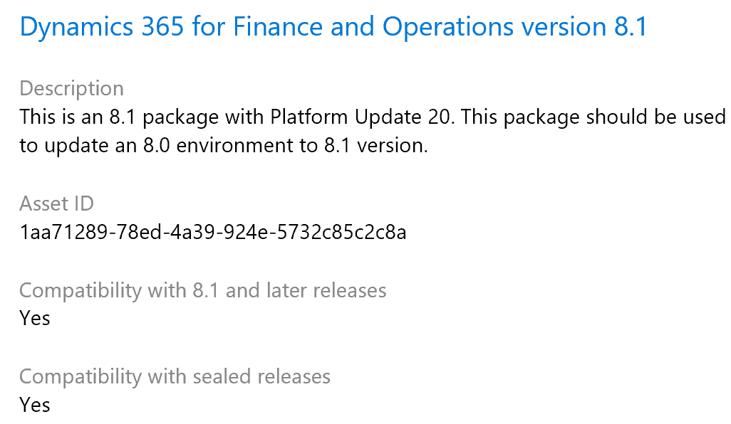Click Yes under 8.1 and later releases compatibility
Viewport: 731px width, 424px height.
(x=35, y=318)
